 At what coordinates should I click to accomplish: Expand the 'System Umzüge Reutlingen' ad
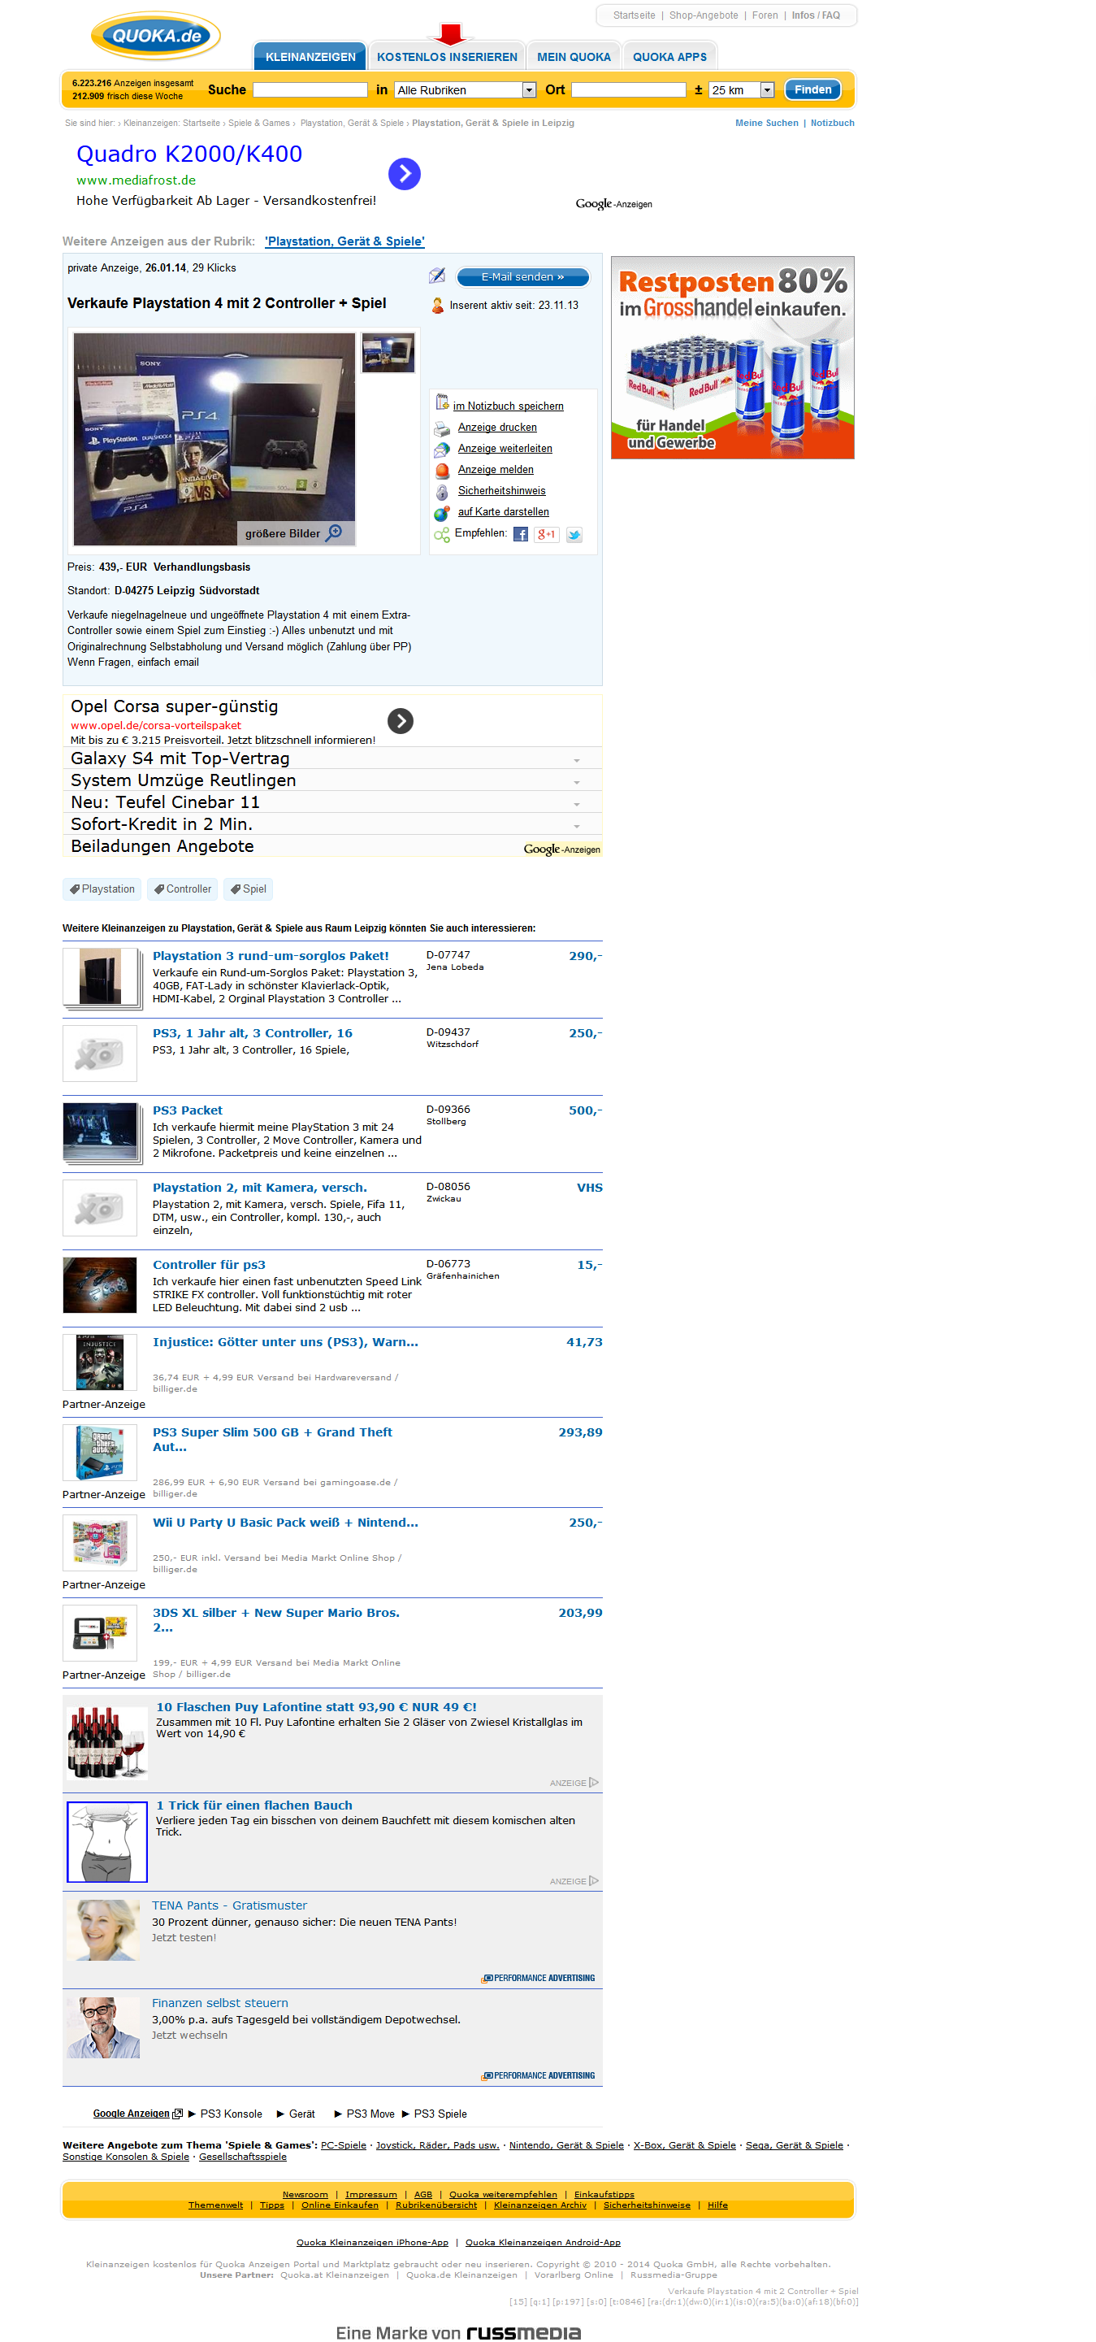(576, 782)
